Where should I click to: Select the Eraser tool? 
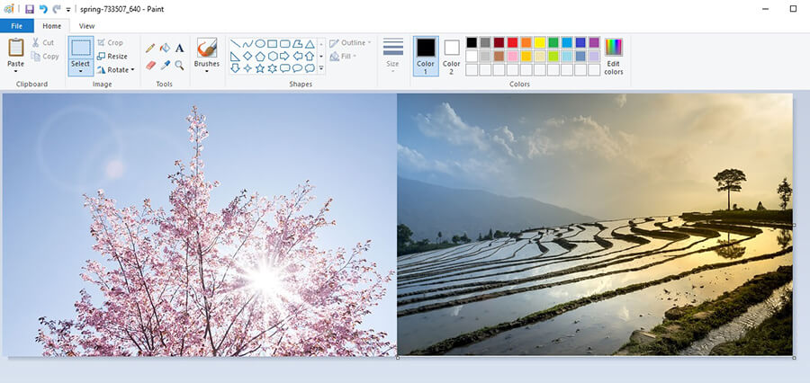[150, 65]
